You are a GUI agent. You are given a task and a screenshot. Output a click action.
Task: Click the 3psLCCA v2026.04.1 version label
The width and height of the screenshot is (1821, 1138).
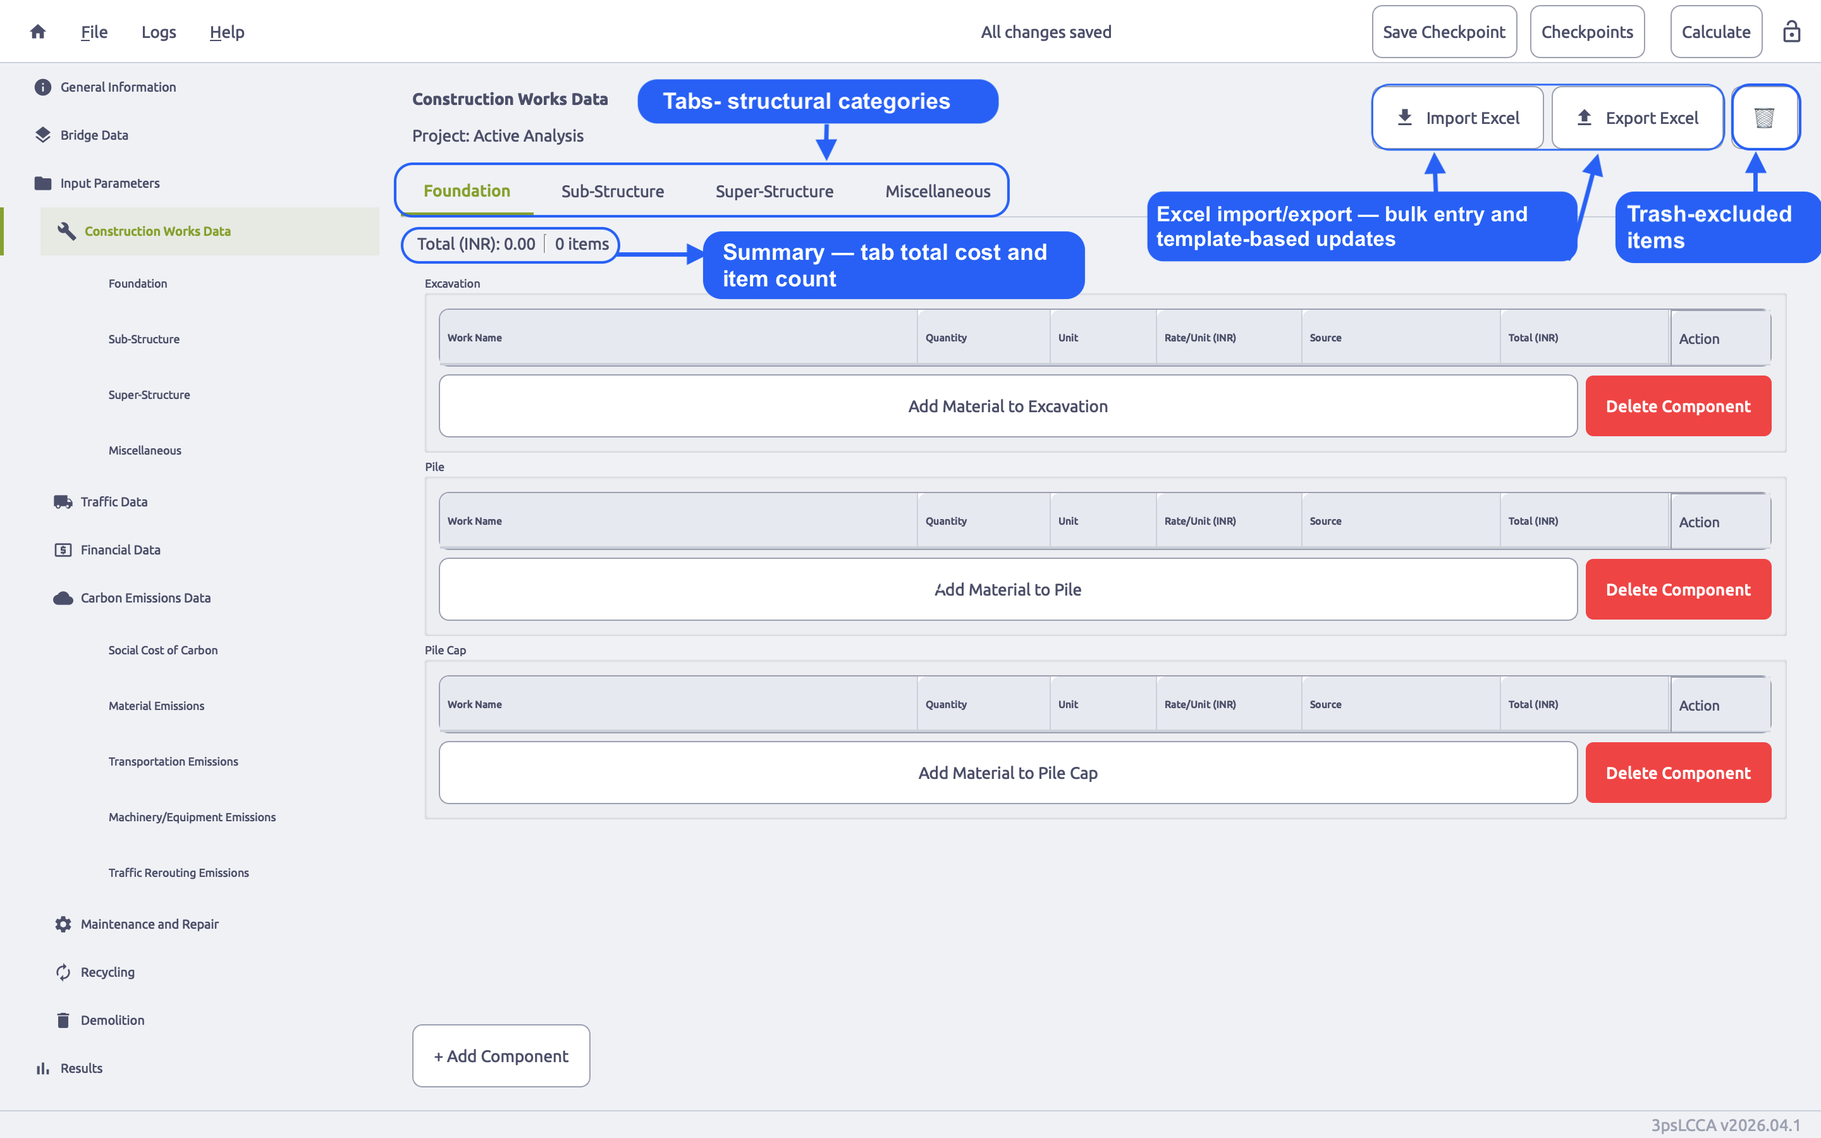(x=1726, y=1125)
